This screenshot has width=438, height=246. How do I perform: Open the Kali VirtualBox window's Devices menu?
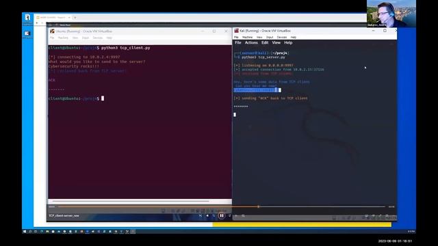coord(281,37)
